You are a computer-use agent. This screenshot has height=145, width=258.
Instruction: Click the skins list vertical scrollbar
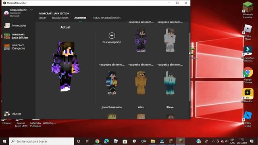189,66
